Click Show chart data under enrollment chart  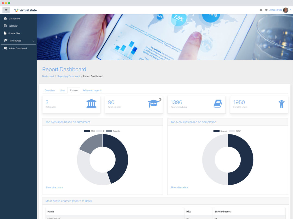[x=54, y=187]
